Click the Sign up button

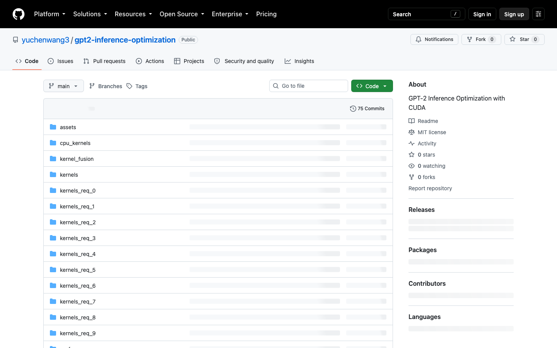click(x=514, y=14)
